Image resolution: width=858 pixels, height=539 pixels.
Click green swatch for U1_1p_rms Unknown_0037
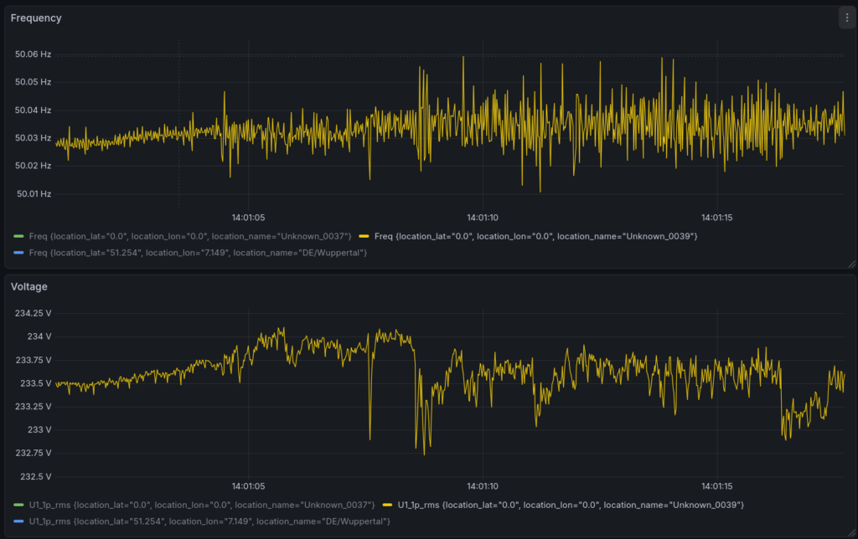click(x=19, y=505)
